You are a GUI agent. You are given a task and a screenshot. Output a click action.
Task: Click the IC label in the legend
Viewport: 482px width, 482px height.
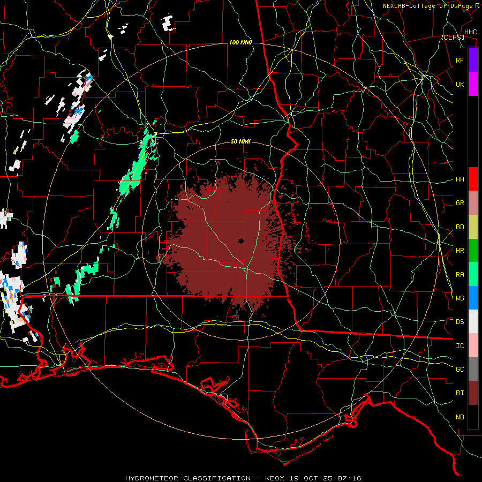(x=460, y=346)
